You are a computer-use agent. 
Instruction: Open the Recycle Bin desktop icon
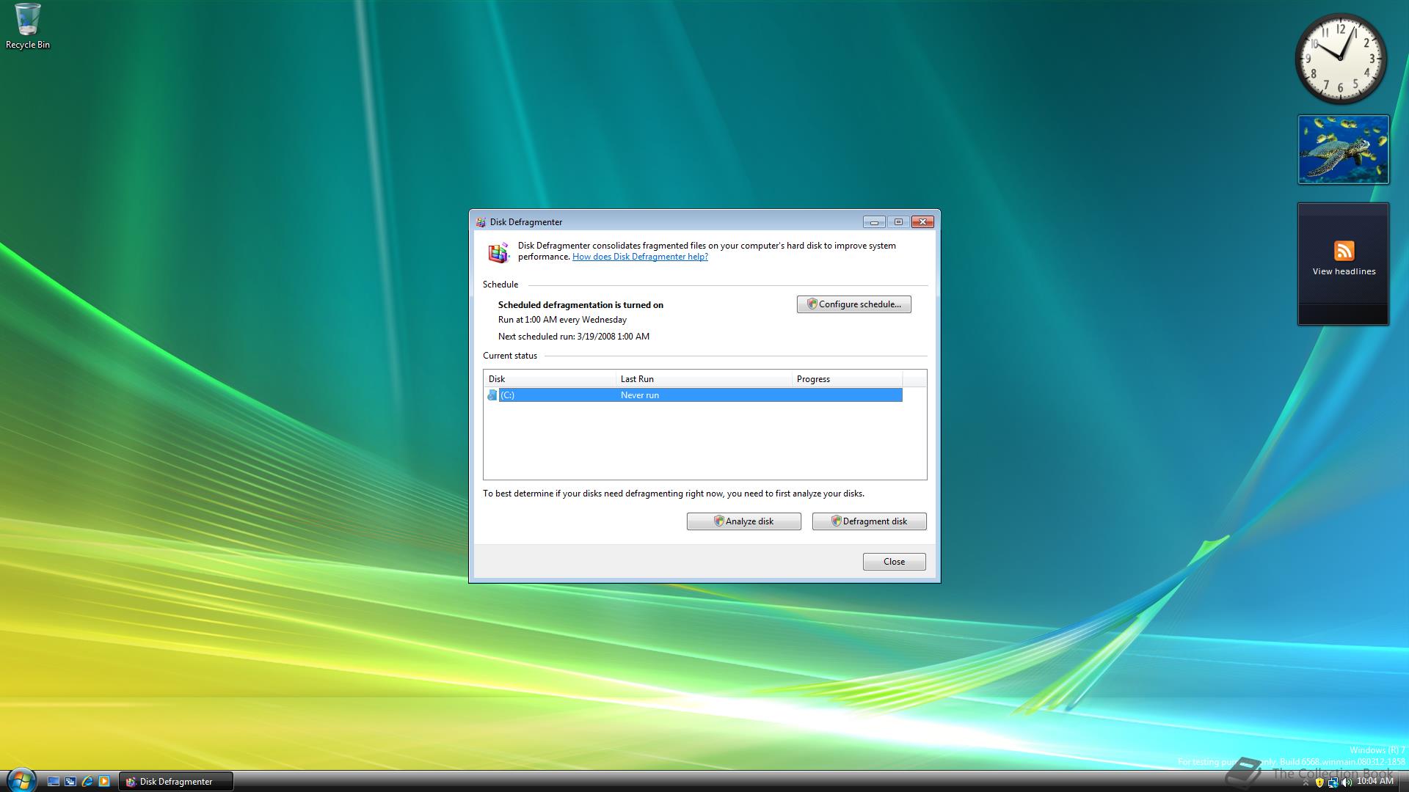coord(28,26)
